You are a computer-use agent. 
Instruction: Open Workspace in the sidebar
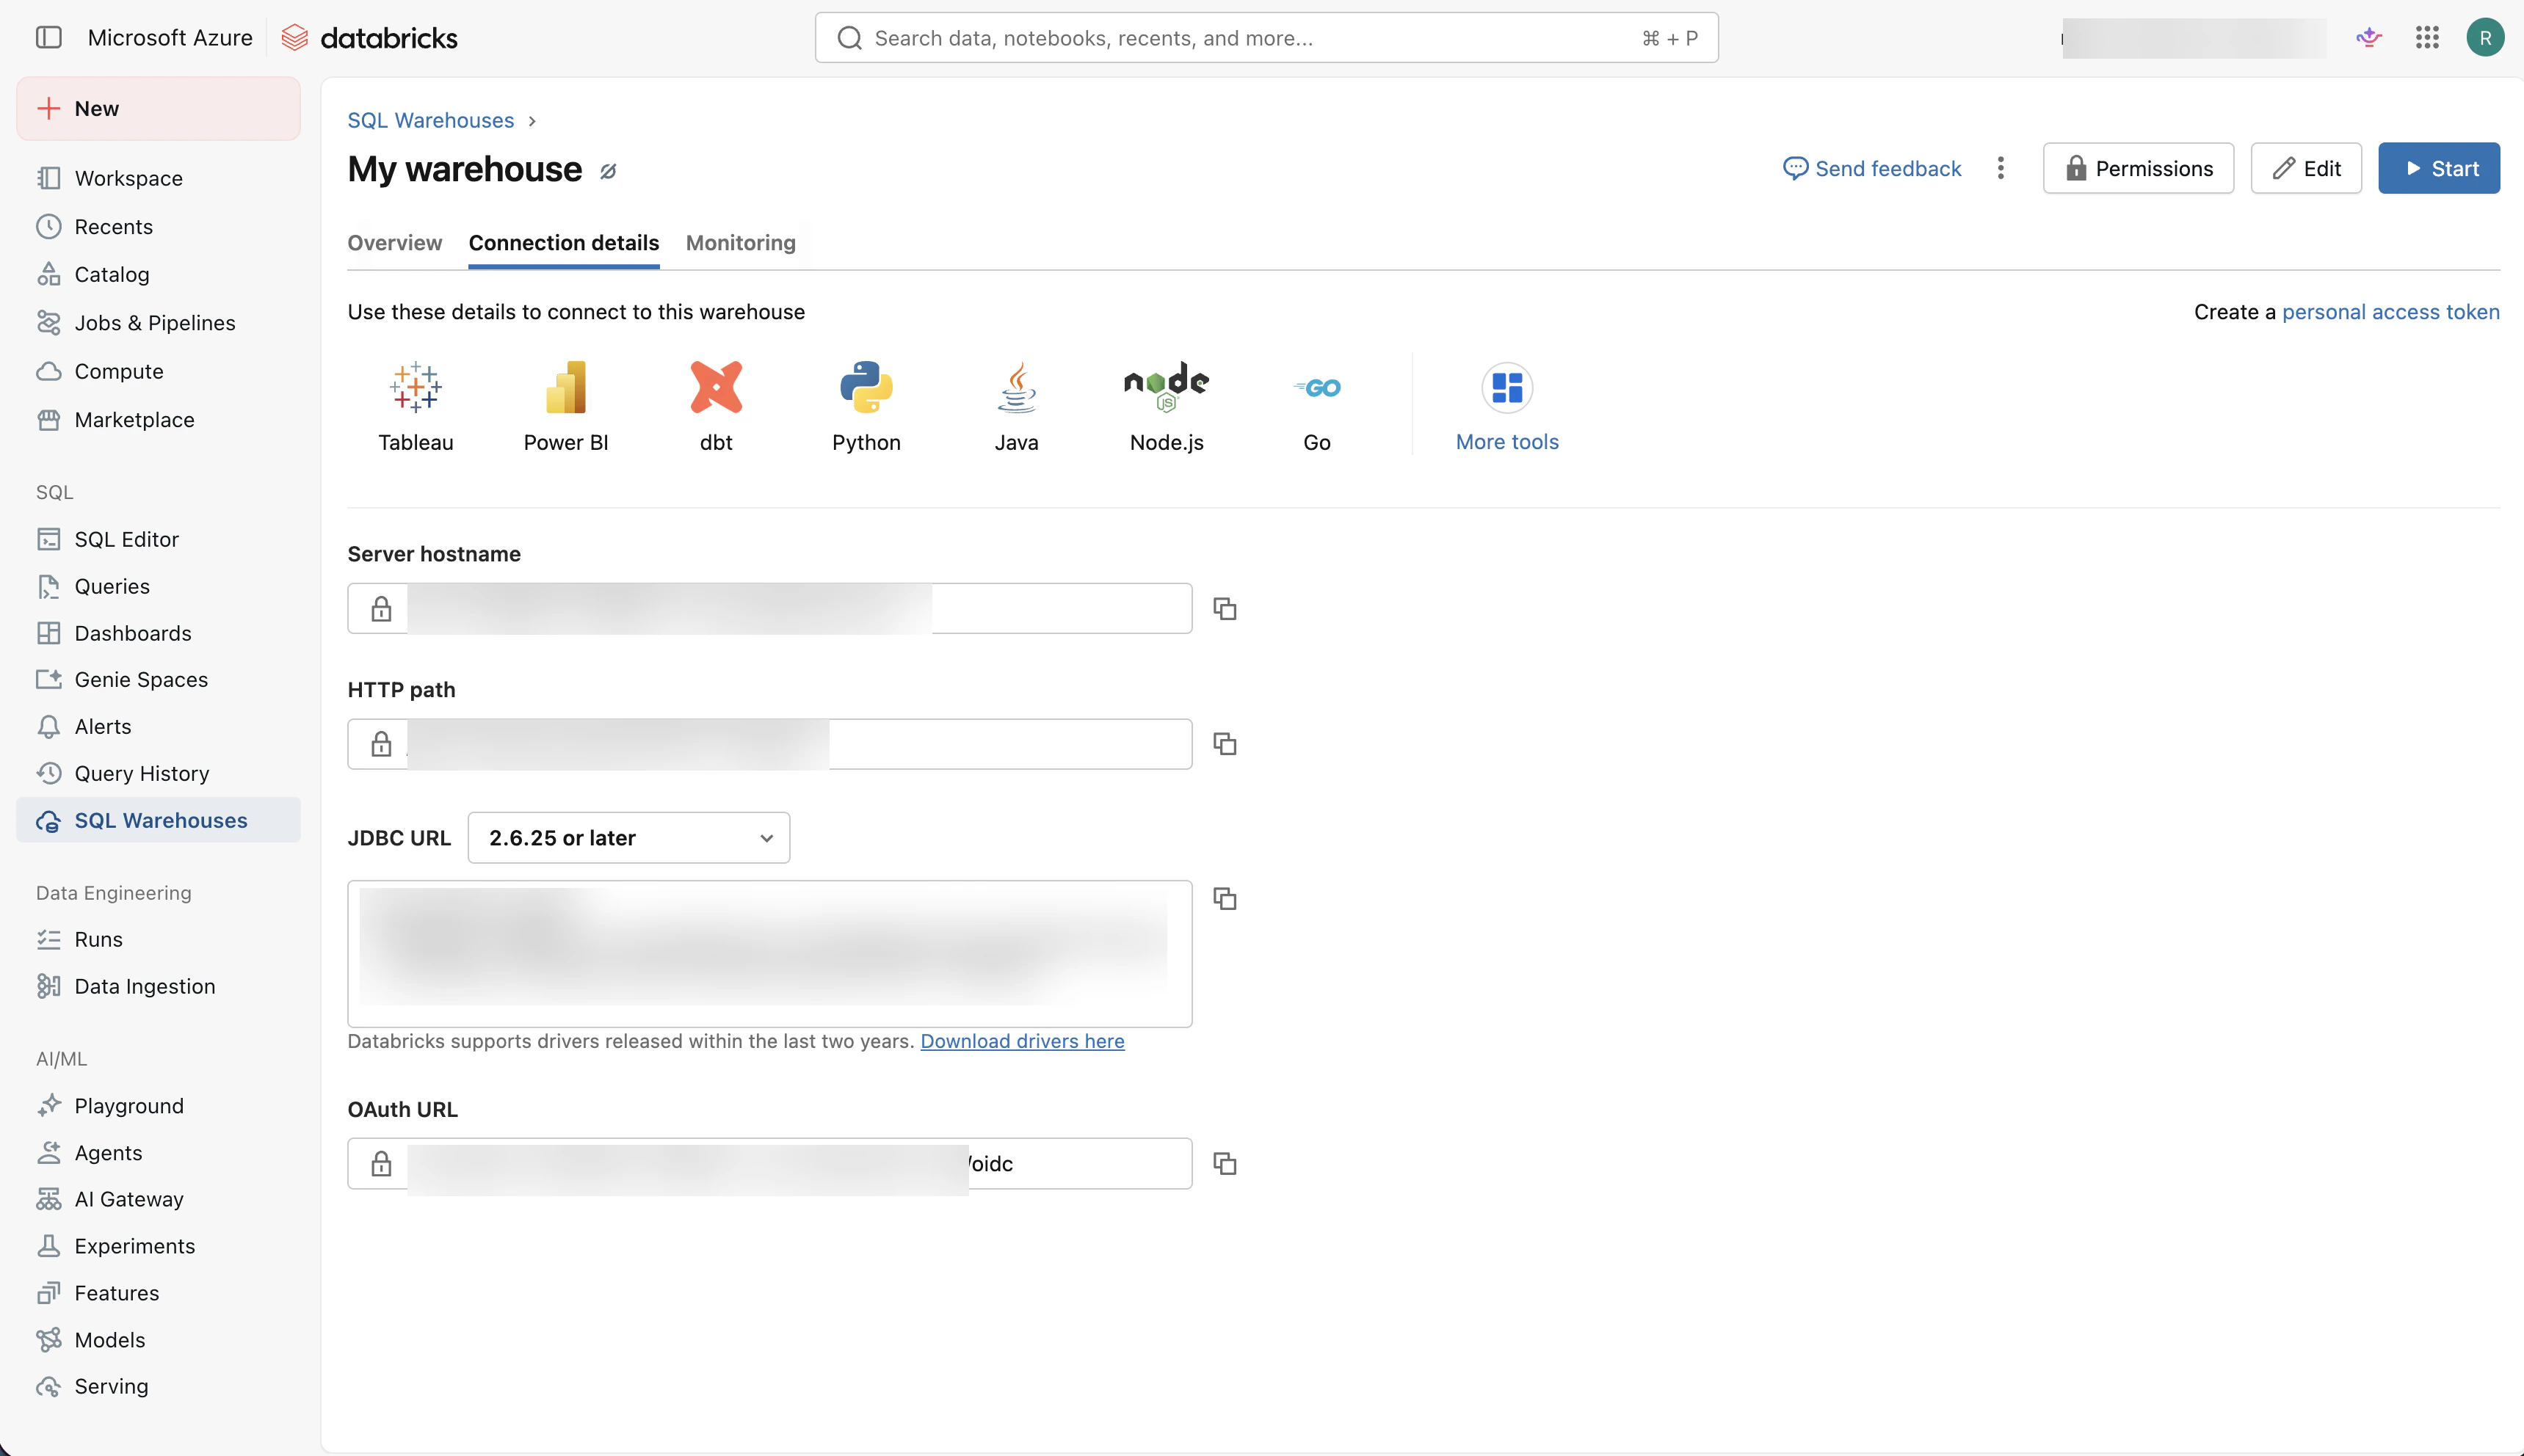pos(158,178)
